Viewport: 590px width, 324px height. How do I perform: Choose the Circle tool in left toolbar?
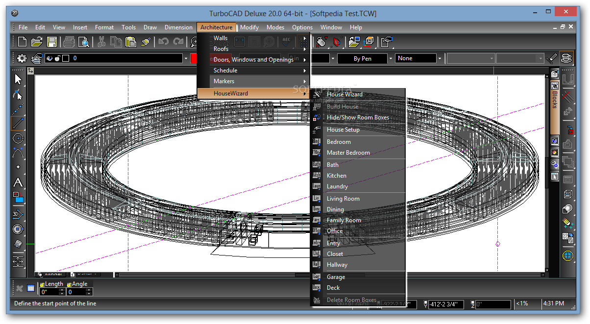[x=18, y=139]
